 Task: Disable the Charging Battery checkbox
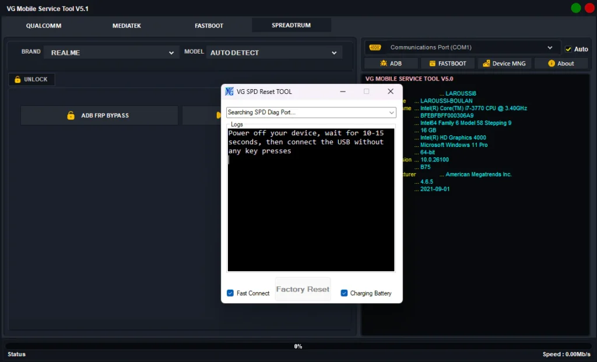(344, 293)
